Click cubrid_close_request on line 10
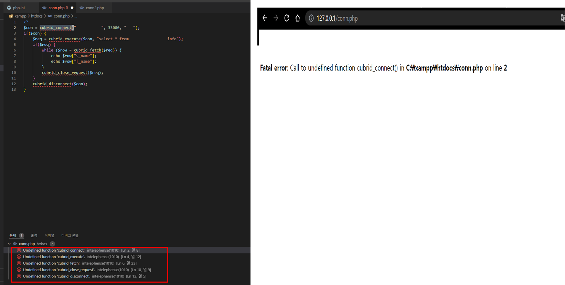The image size is (565, 285). pyautogui.click(x=65, y=73)
